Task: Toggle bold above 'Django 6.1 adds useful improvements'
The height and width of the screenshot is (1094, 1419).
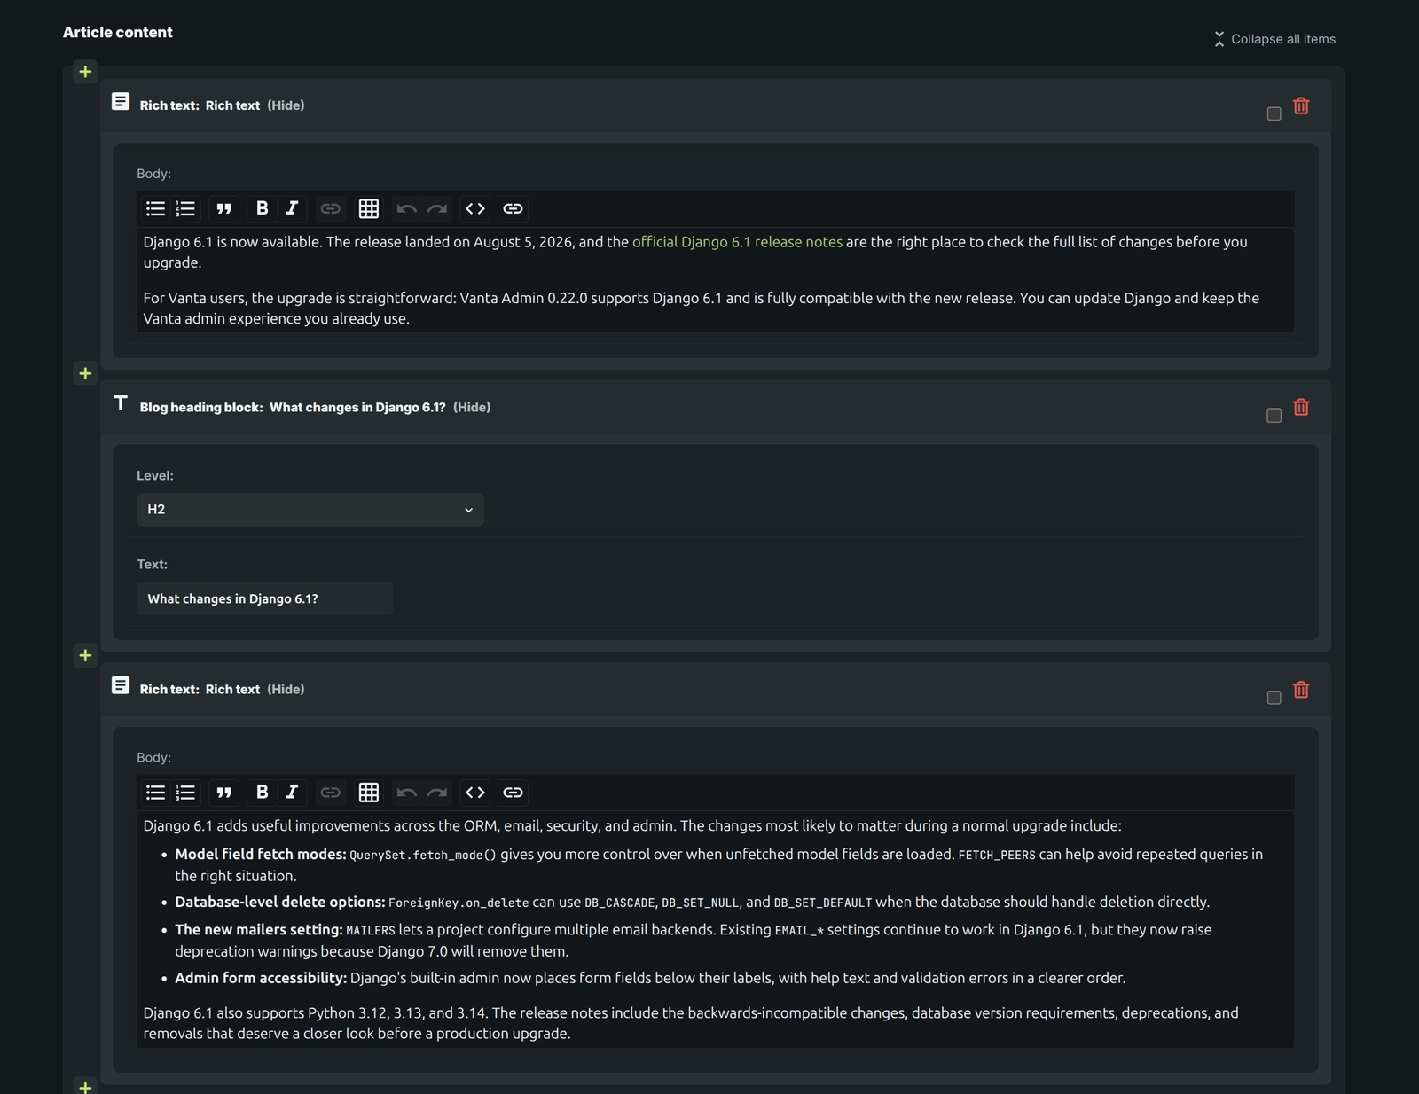Action: pos(262,793)
